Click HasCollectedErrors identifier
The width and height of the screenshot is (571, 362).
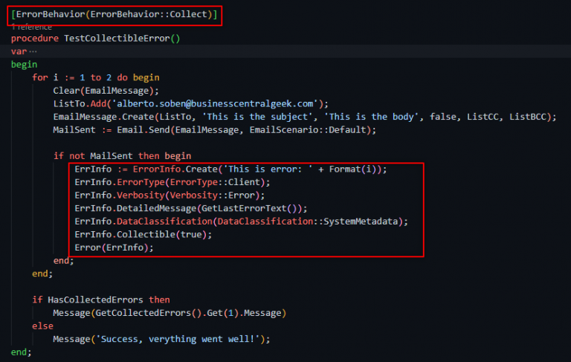95,300
